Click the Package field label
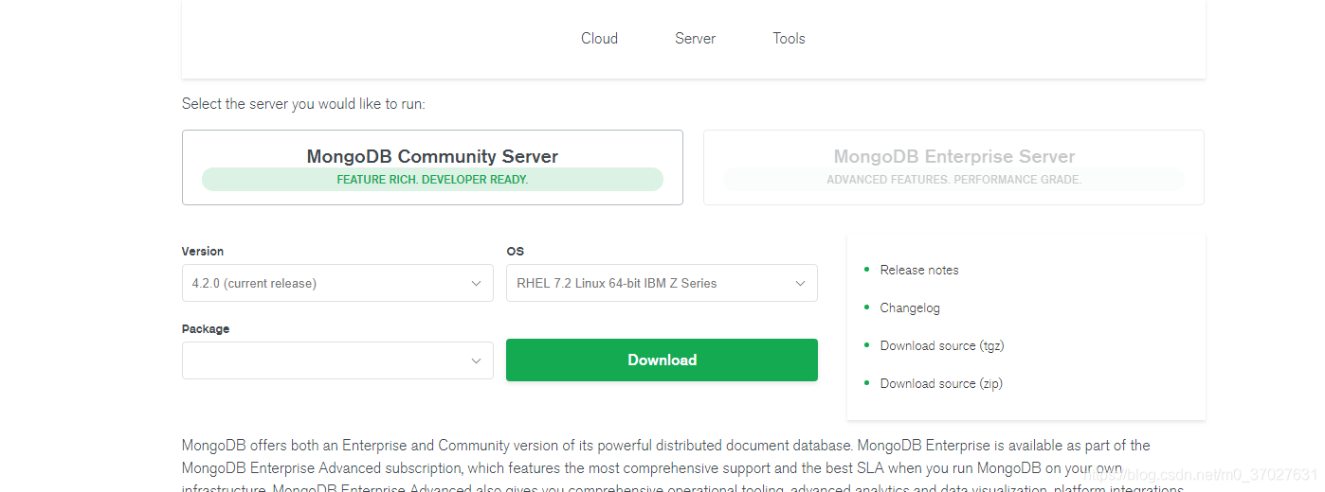The image size is (1325, 492). coord(206,329)
